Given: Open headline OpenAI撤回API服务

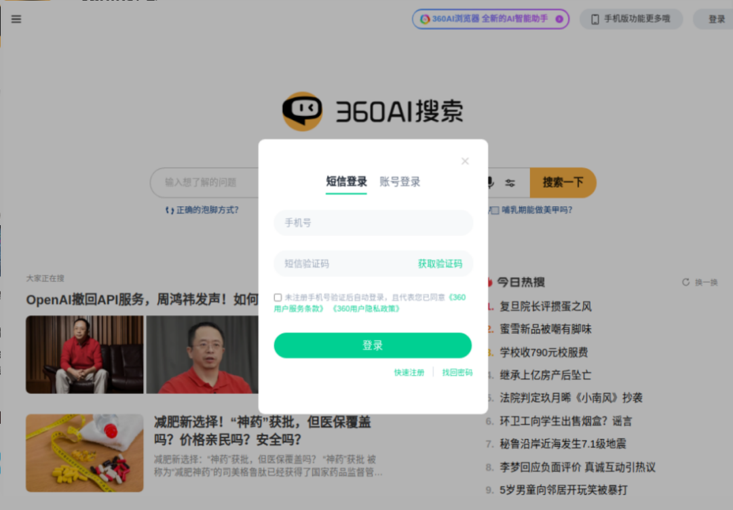Looking at the screenshot, I should click(142, 299).
